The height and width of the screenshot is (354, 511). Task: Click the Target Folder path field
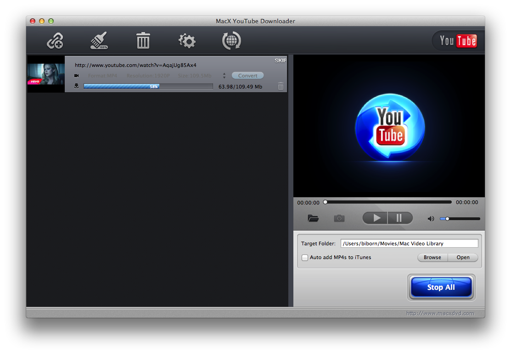click(410, 243)
